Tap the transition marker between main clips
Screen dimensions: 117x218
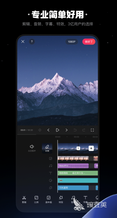78,148
